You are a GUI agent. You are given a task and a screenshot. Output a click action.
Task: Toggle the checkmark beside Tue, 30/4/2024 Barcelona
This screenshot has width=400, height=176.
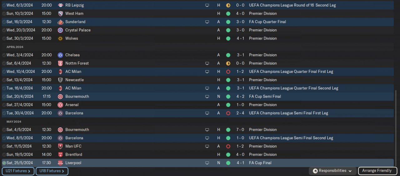tap(4, 113)
